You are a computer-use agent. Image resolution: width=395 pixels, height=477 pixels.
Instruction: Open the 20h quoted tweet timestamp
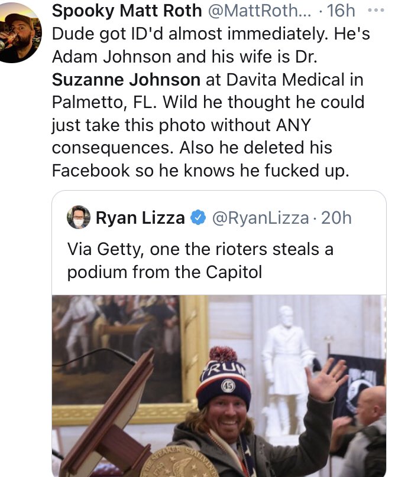pyautogui.click(x=336, y=218)
